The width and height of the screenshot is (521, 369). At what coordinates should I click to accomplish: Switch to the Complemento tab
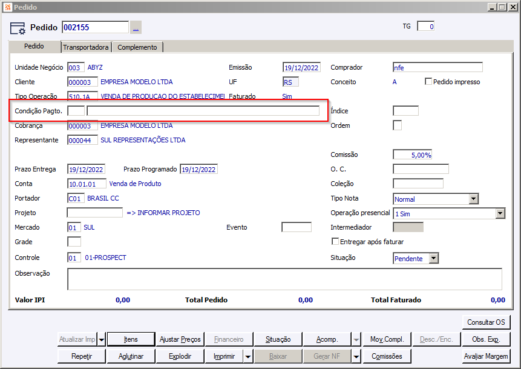point(137,47)
